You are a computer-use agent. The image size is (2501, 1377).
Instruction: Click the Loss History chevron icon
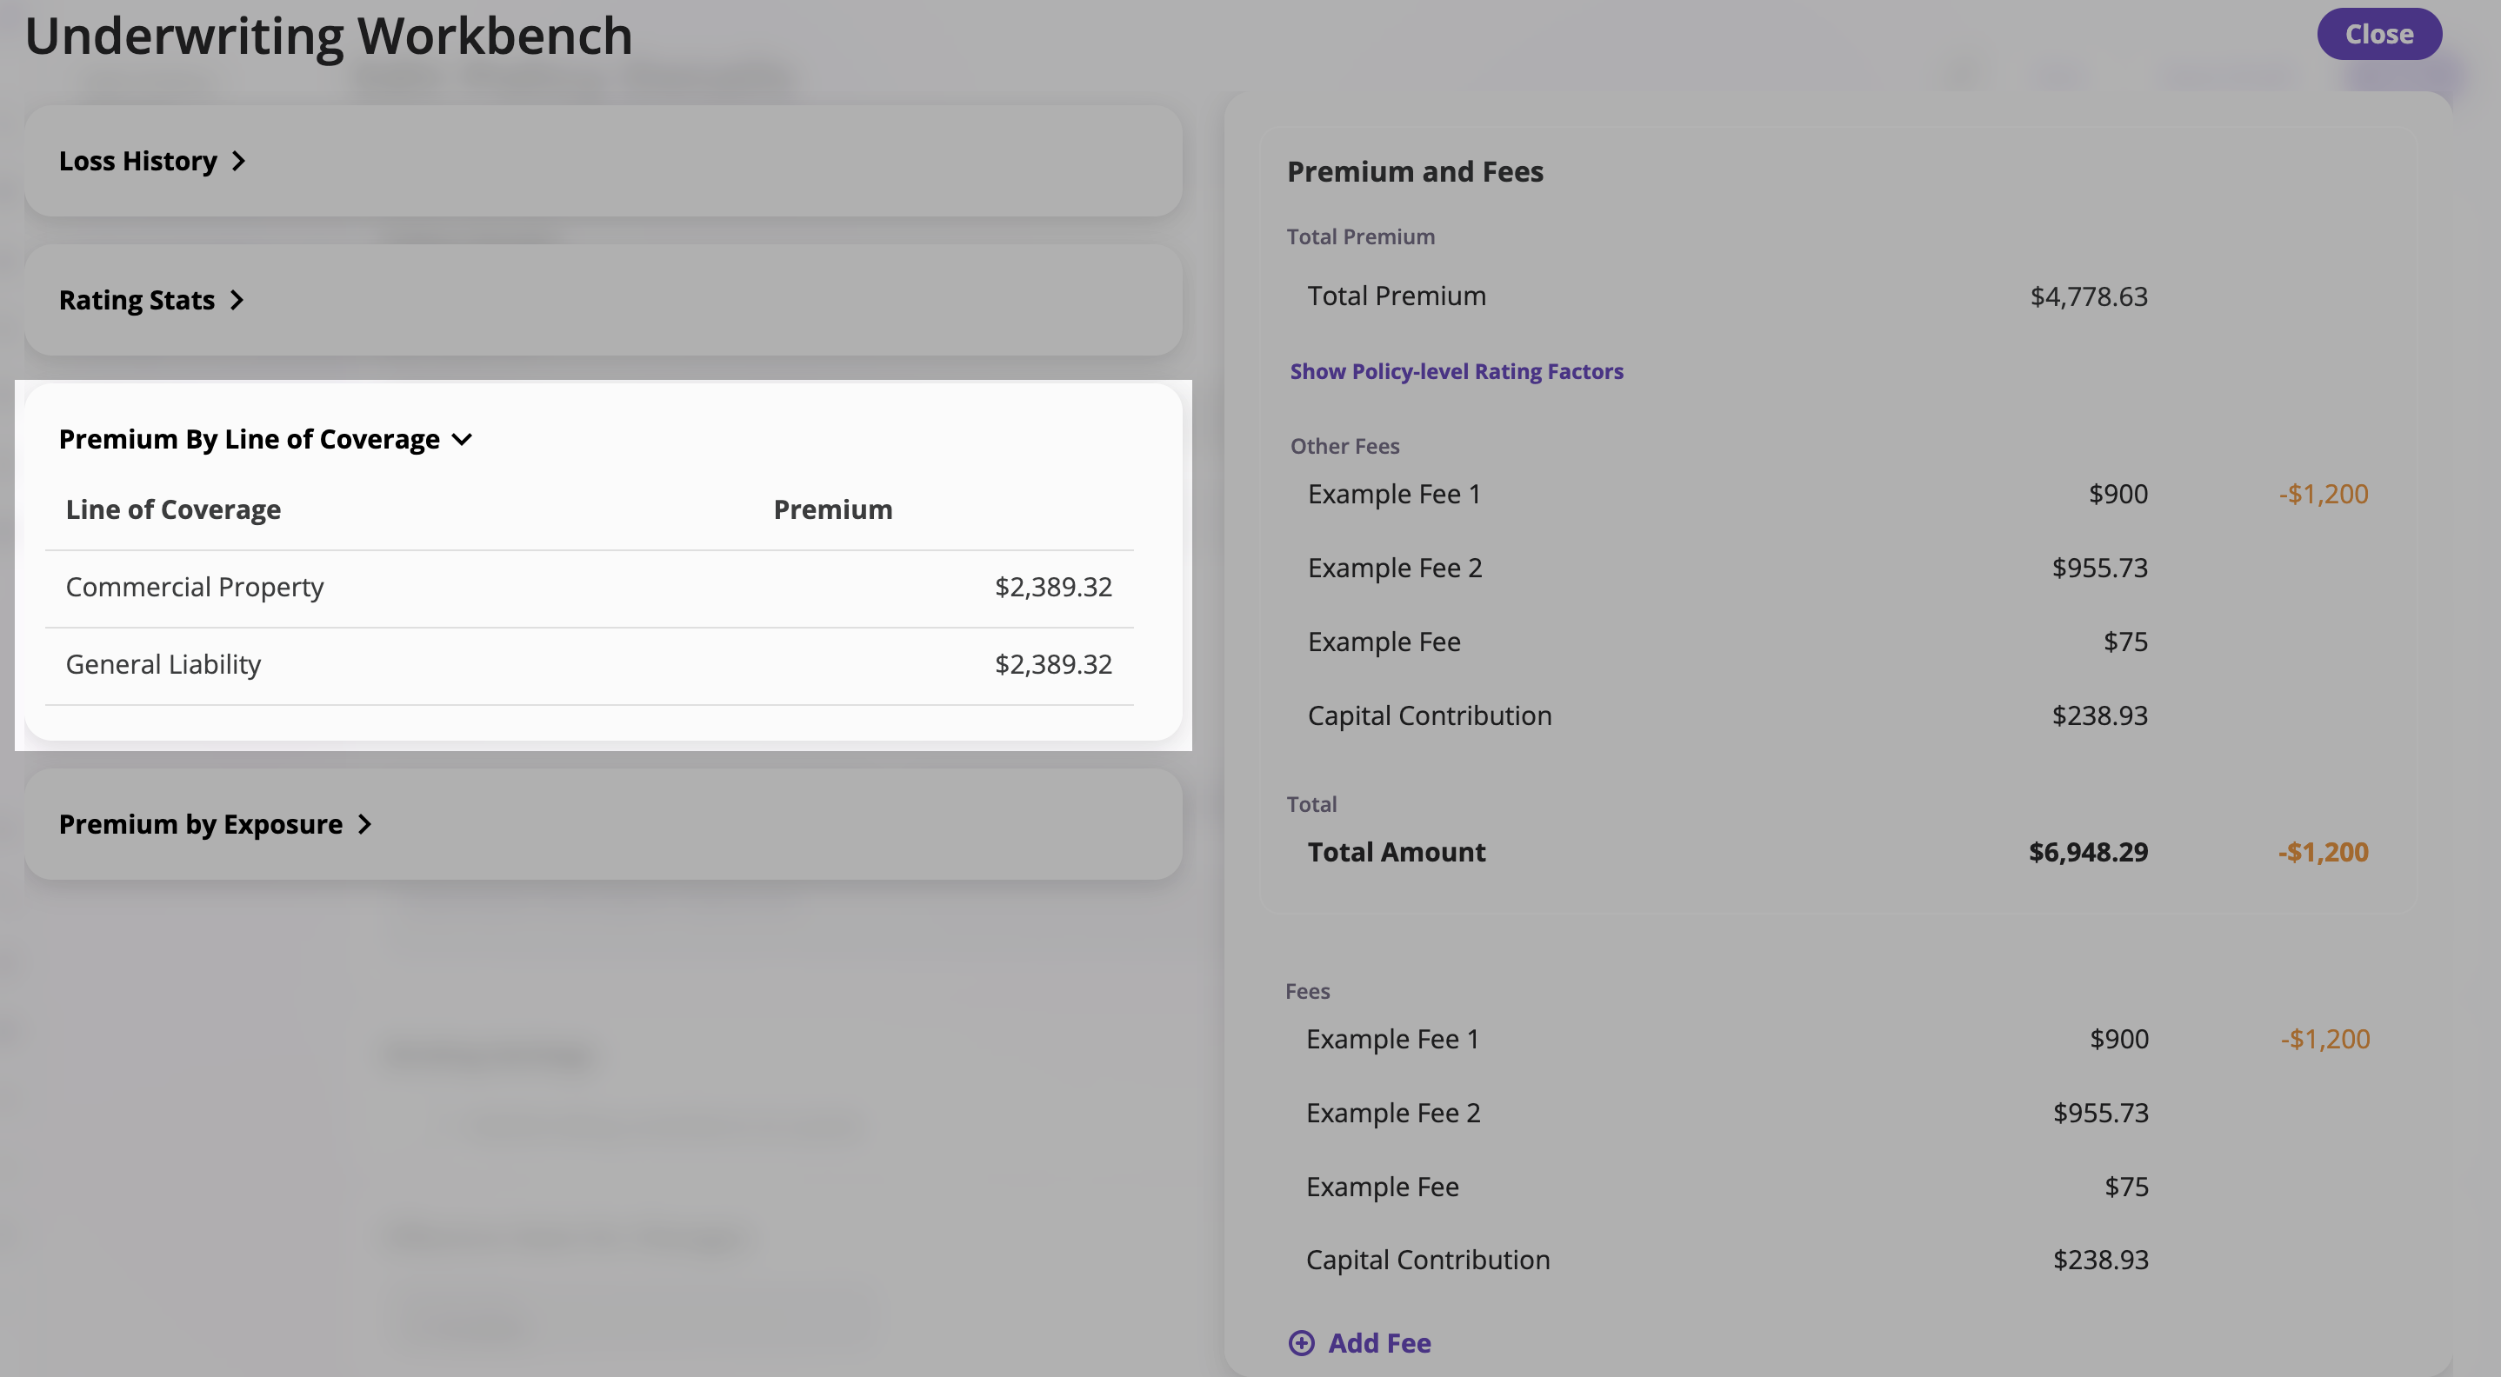(x=239, y=161)
